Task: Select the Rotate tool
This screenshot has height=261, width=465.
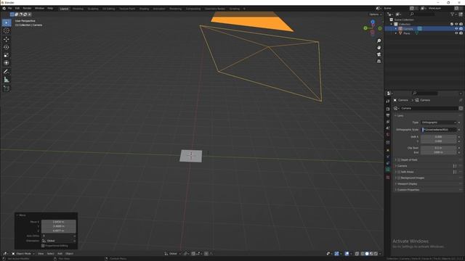Action: pos(7,47)
